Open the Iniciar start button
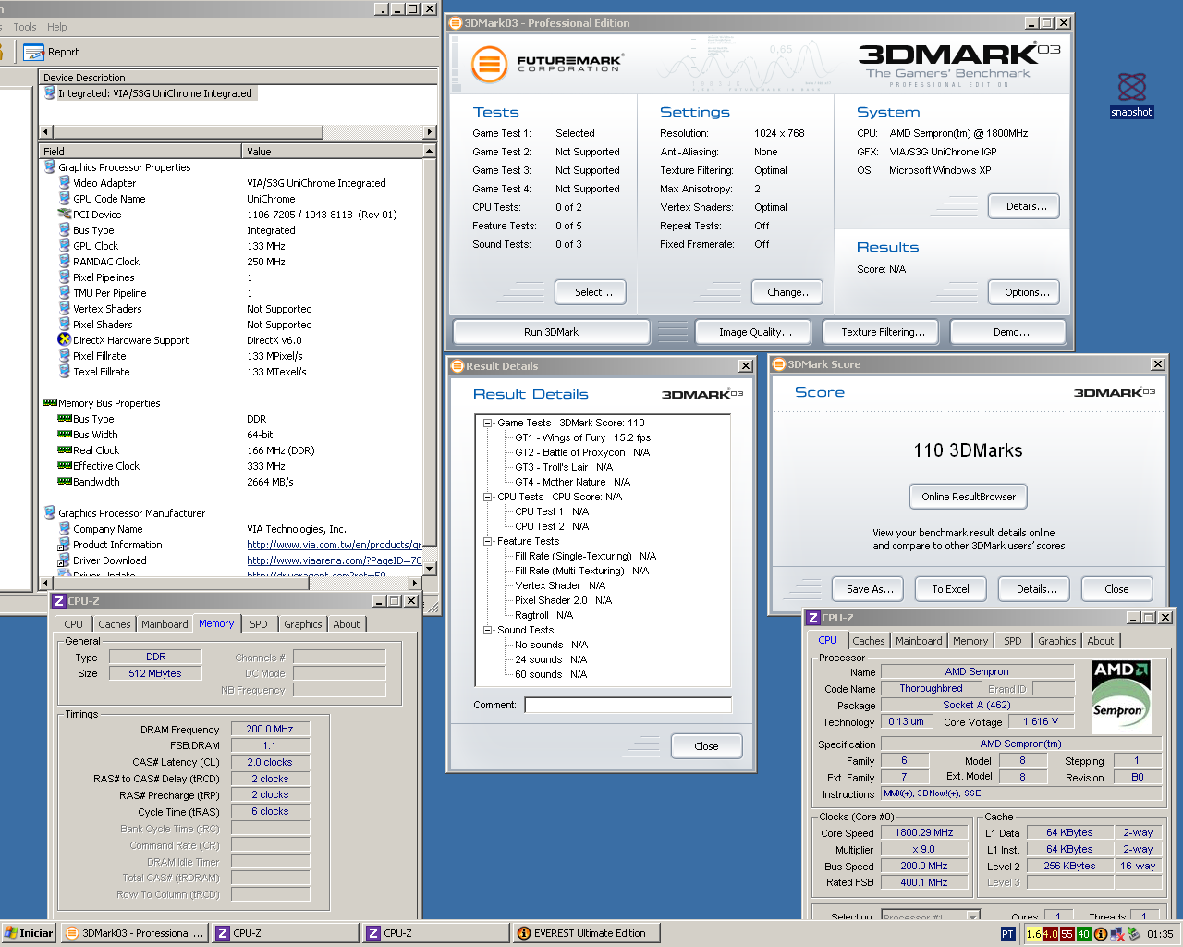 pyautogui.click(x=29, y=933)
